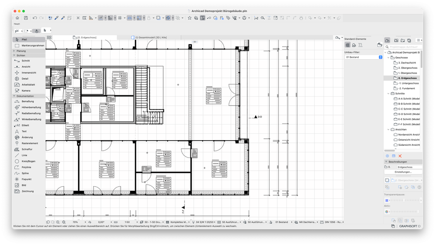
Task: Select 1. Obergeschoss in the navigator
Action: [408, 73]
